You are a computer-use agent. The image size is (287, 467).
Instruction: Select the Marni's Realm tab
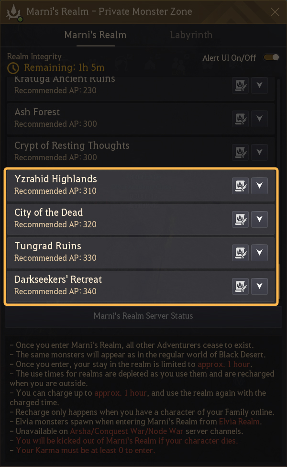[x=95, y=35]
